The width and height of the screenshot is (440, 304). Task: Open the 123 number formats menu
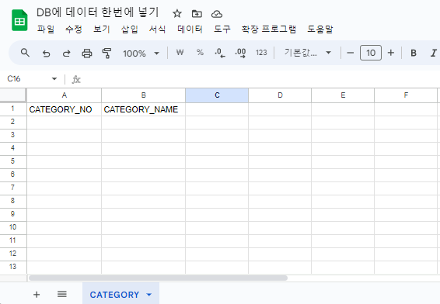click(x=261, y=53)
